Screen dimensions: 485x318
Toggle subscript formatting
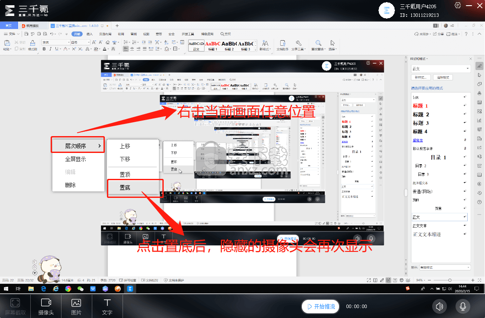[80, 49]
